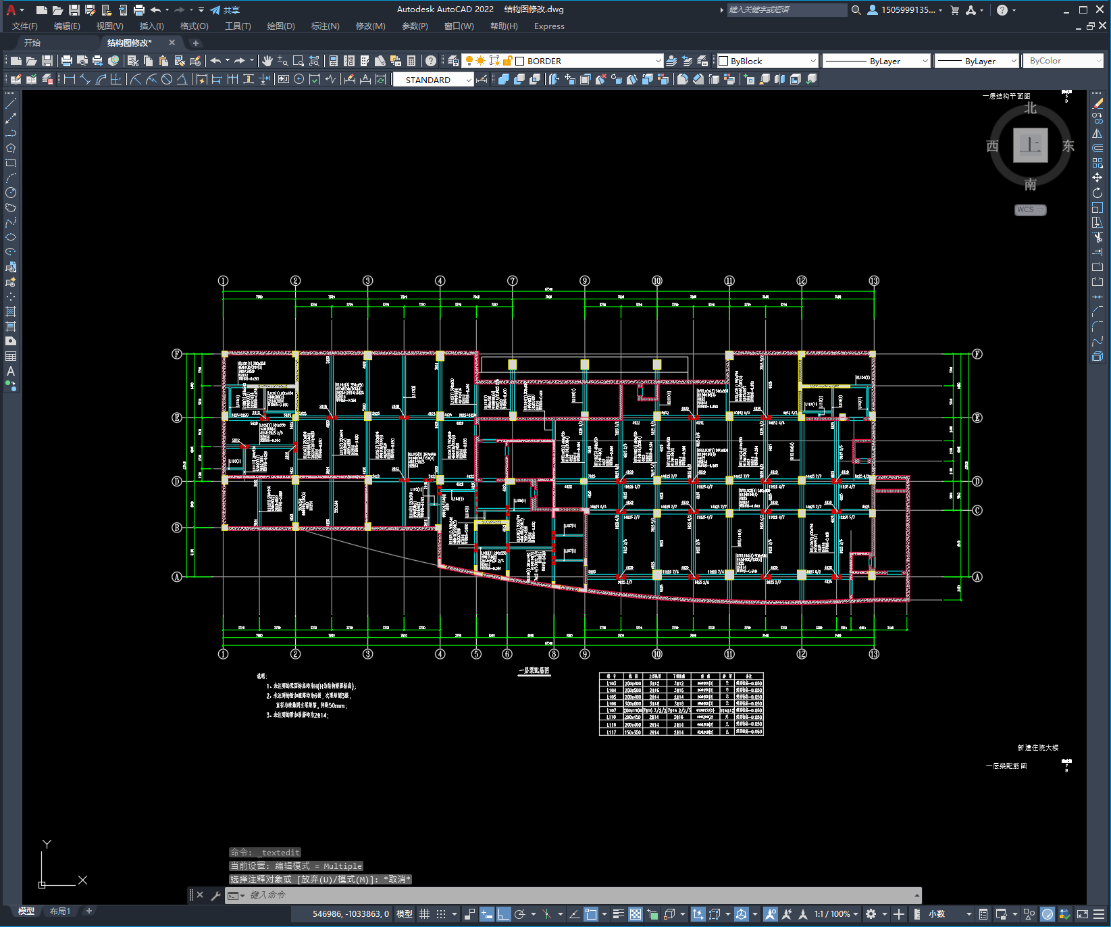This screenshot has height=927, width=1111.
Task: Open the Plot printer icon in the standard toolbar
Action: (x=67, y=61)
